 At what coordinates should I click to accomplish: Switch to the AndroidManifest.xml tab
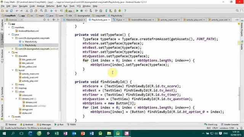pyautogui.click(x=141, y=20)
